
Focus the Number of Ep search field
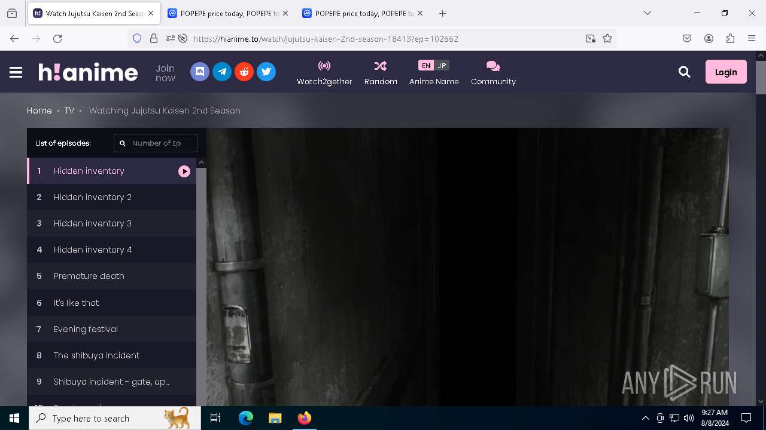tap(156, 143)
